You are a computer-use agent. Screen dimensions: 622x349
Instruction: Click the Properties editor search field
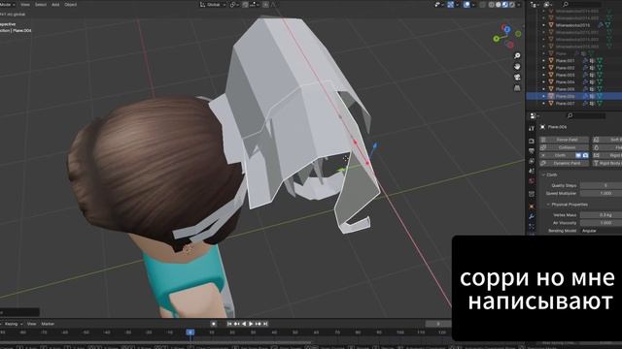(x=585, y=115)
